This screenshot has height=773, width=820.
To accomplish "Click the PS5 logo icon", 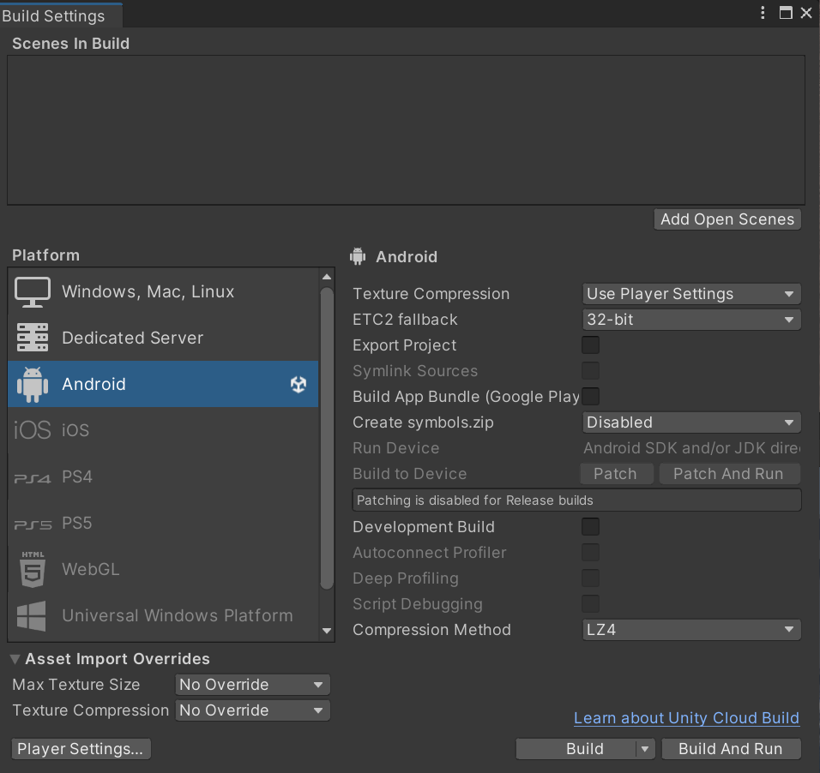I will 33,524.
